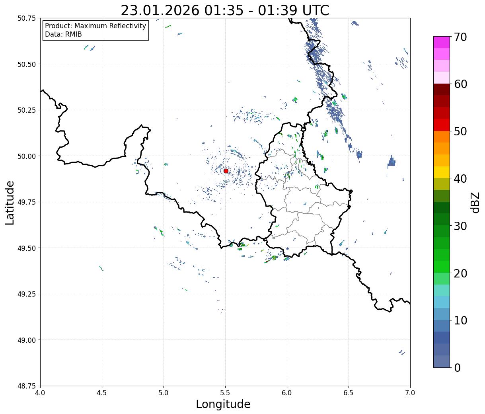Viewport: 485px width, 414px height.
Task: Click the plot title timestamp 01:35 - 01:39 UTC
Action: [x=225, y=10]
